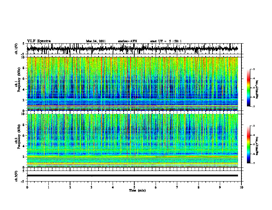This screenshot has width=272, height=210.
Task: Click the ch.2 "Frequency (kHz)" axis label
Action: tap(19, 137)
